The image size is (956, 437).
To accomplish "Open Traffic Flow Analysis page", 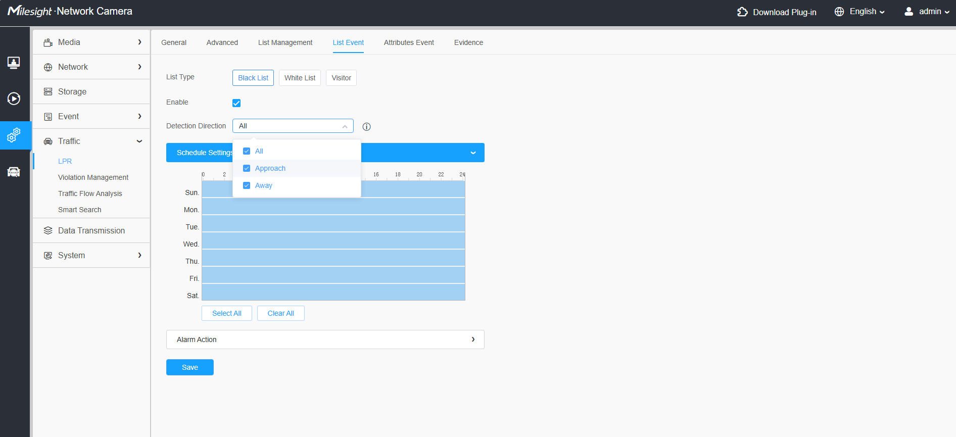I will (x=90, y=193).
